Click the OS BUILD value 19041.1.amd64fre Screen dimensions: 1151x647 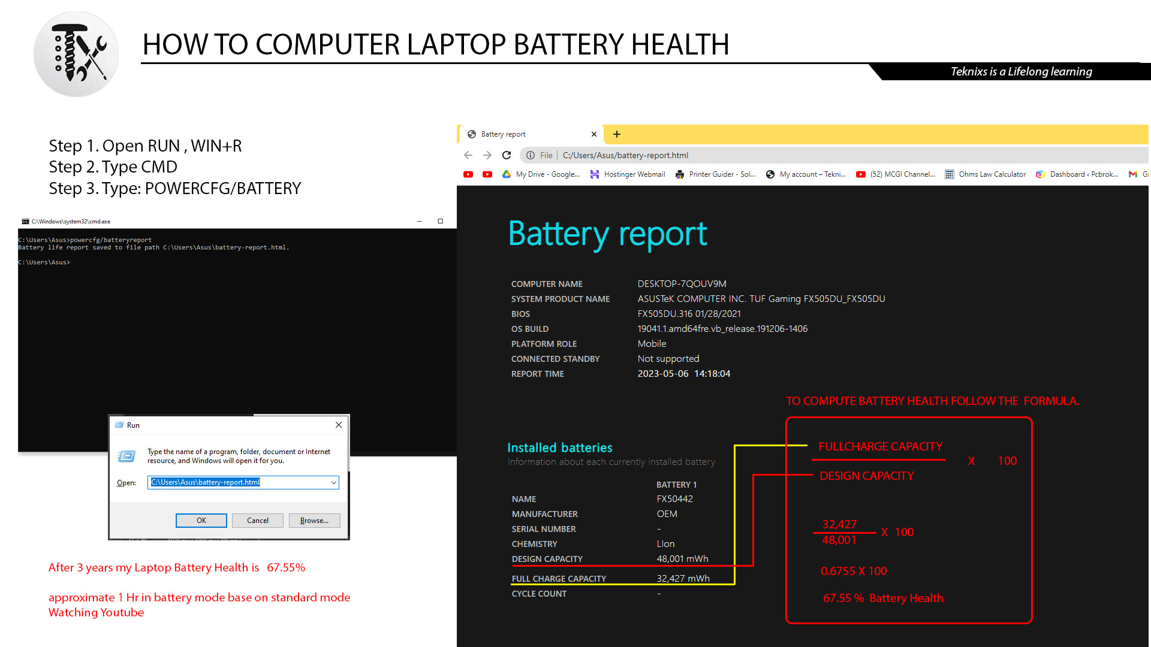(722, 329)
